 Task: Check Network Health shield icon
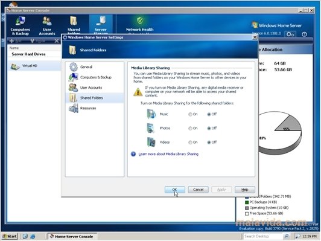tap(140, 21)
